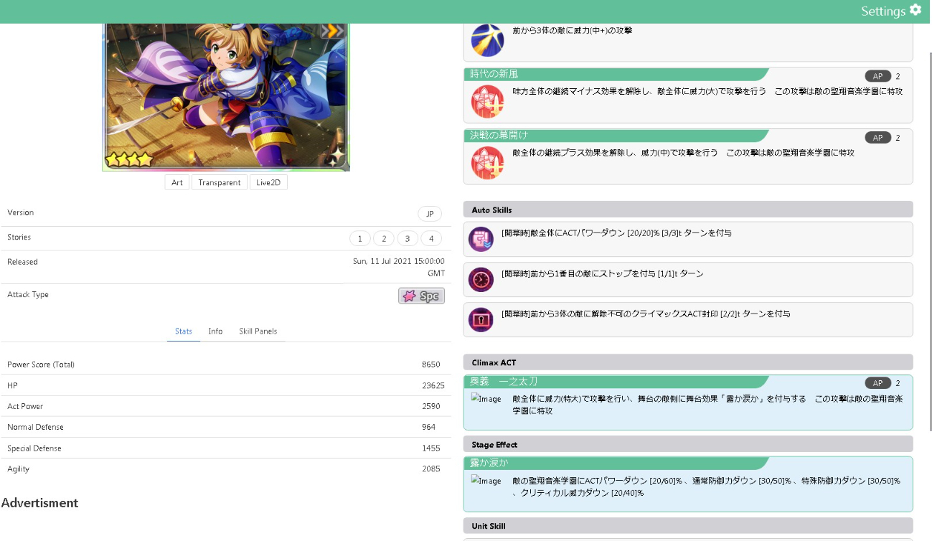Open story number 4
The height and width of the screenshot is (541, 932).
pos(430,239)
